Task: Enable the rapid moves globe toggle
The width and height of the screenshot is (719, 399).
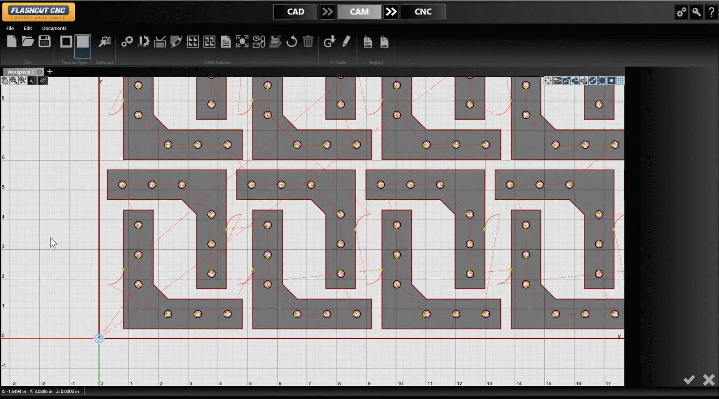Action: 593,80
